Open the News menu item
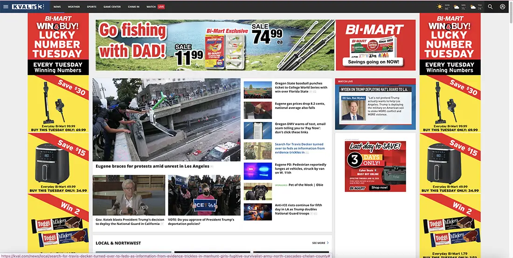This screenshot has height=258, width=513. (x=57, y=7)
